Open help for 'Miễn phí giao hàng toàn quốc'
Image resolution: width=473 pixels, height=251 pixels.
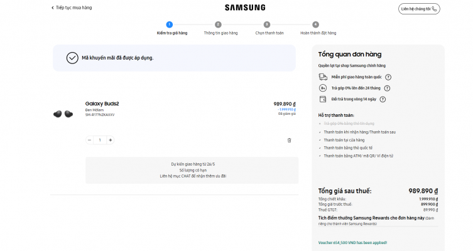388,77
